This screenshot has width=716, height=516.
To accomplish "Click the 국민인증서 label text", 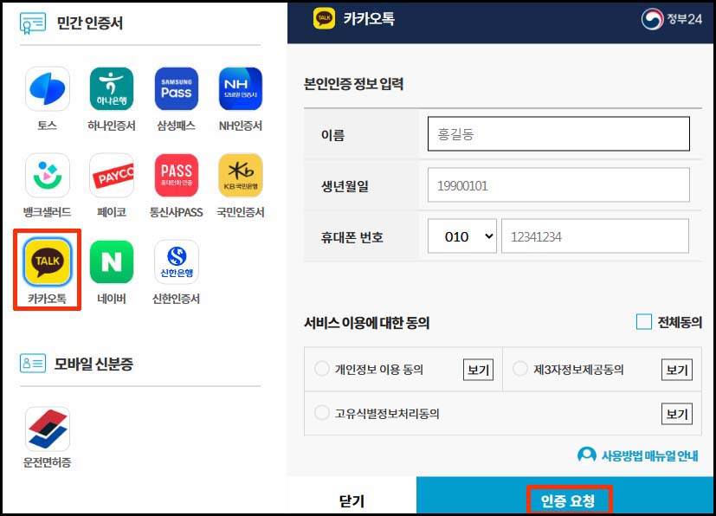I will (241, 212).
